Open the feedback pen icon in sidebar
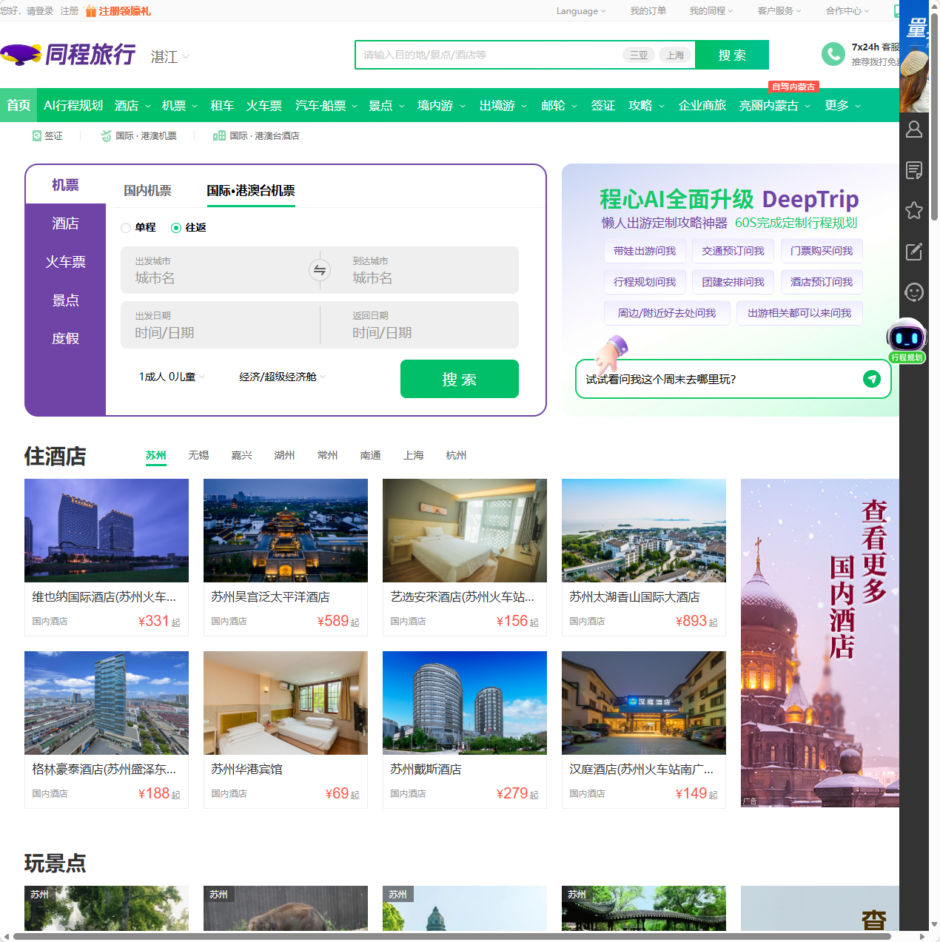The image size is (940, 942). pos(913,251)
